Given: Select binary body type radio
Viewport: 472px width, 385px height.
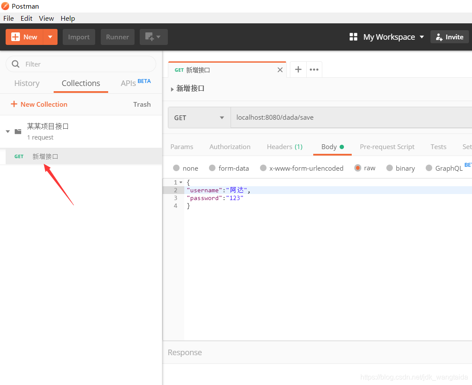Looking at the screenshot, I should [x=389, y=168].
